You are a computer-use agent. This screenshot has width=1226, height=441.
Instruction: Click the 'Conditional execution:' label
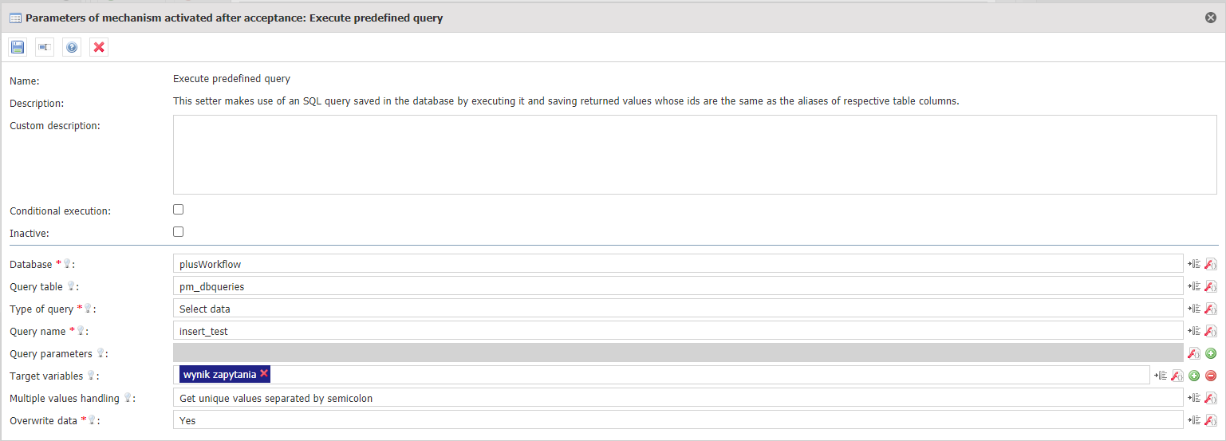60,211
